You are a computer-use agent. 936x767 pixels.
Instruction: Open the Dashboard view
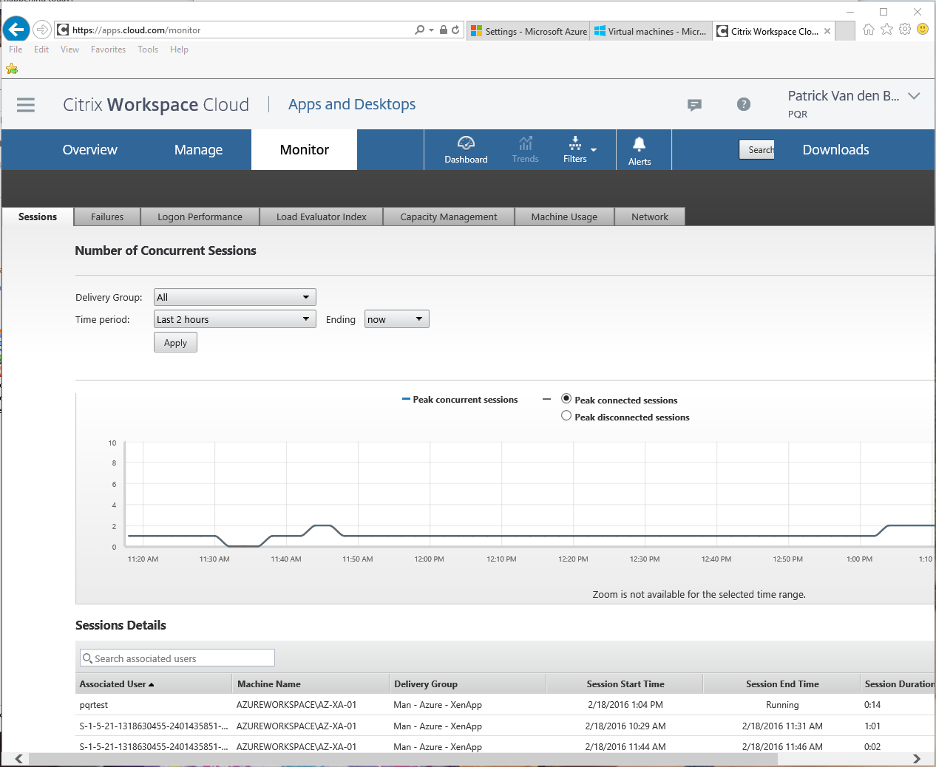pyautogui.click(x=466, y=149)
